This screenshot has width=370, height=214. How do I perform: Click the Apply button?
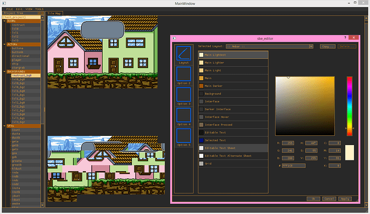pos(345,198)
